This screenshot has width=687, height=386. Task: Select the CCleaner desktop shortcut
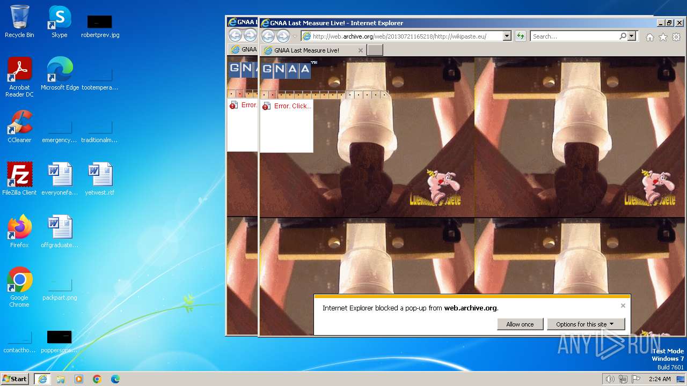tap(19, 127)
